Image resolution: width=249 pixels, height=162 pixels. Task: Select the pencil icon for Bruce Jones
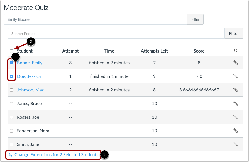click(236, 103)
